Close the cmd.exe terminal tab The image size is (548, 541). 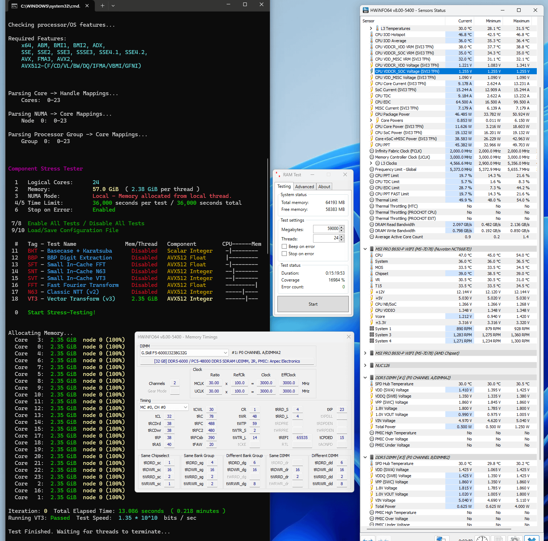click(87, 6)
